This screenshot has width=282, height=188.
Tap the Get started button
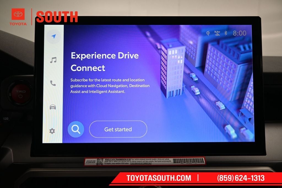coord(118,129)
